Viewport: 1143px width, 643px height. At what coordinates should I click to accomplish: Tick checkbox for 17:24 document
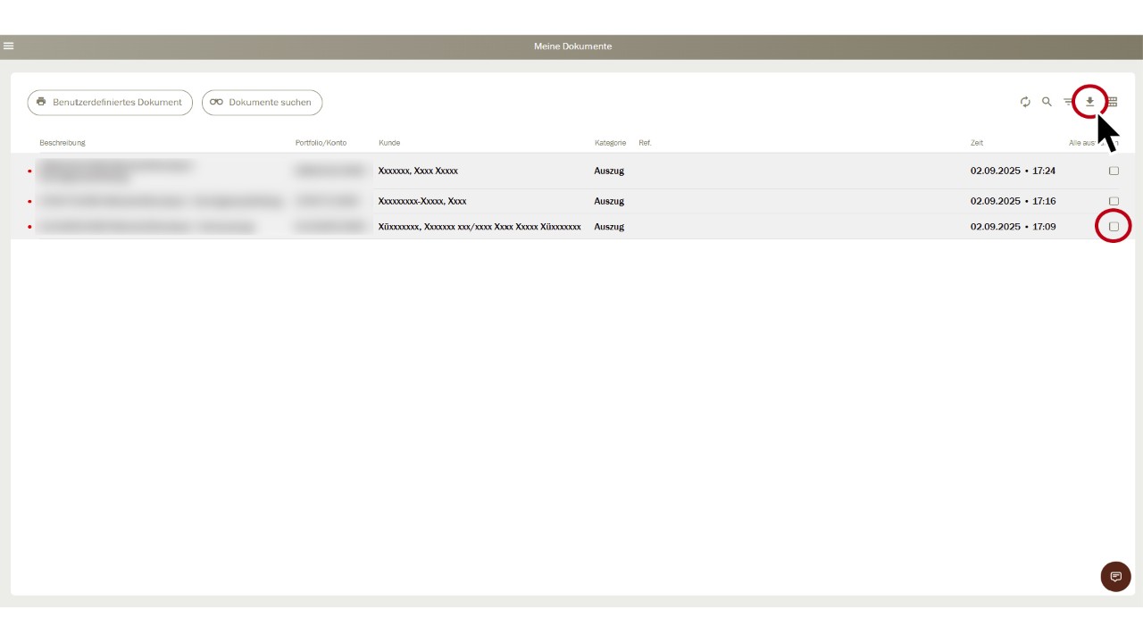click(1114, 171)
